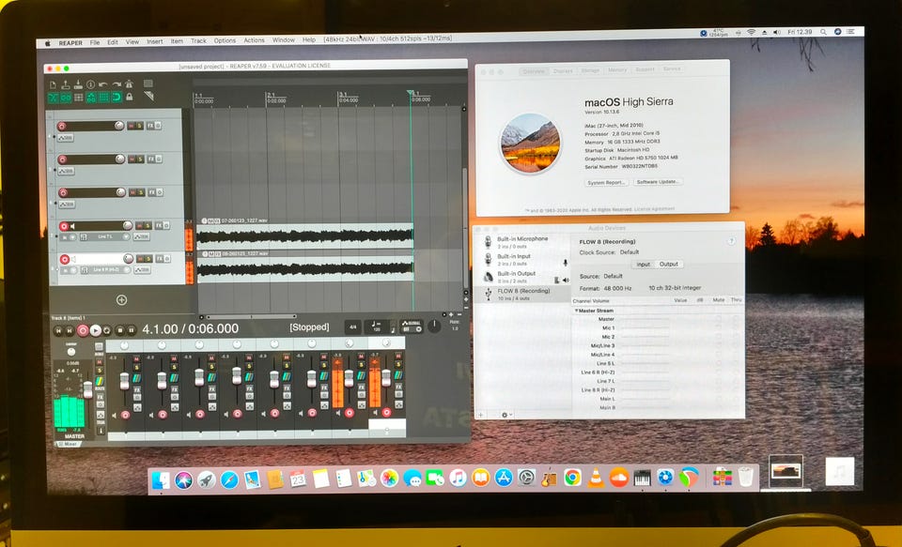Switch to the Input tab in Audio Devices

[x=643, y=265]
